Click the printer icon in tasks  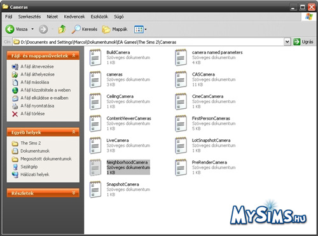click(x=15, y=106)
